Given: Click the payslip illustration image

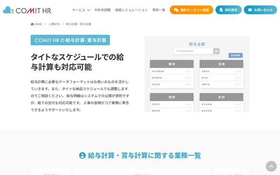Looking at the screenshot, I should point(197,74).
